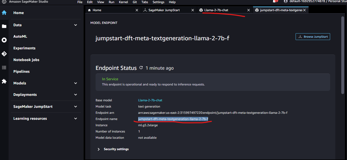Click the table of contents icon
Viewport: 347px width, 160px height.
pos(4,68)
